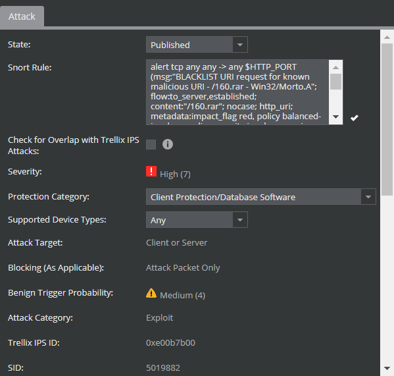Image resolution: width=394 pixels, height=376 pixels.
Task: Click the State label
Action: (19, 45)
